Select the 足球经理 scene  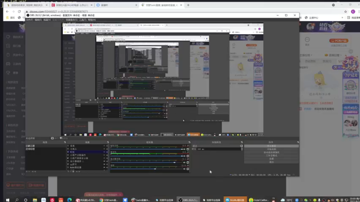tap(45, 149)
